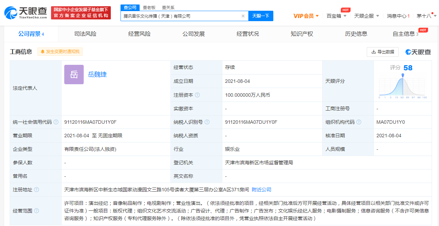Expand the VIP会员 dropdown
The image size is (439, 226).
click(306, 16)
